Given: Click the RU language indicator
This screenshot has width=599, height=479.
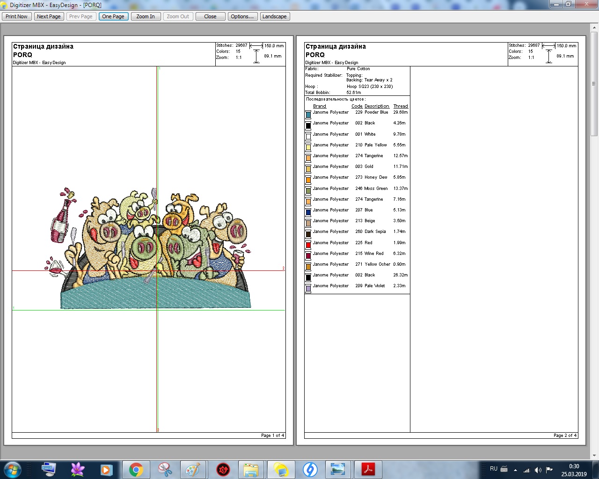Looking at the screenshot, I should (494, 469).
